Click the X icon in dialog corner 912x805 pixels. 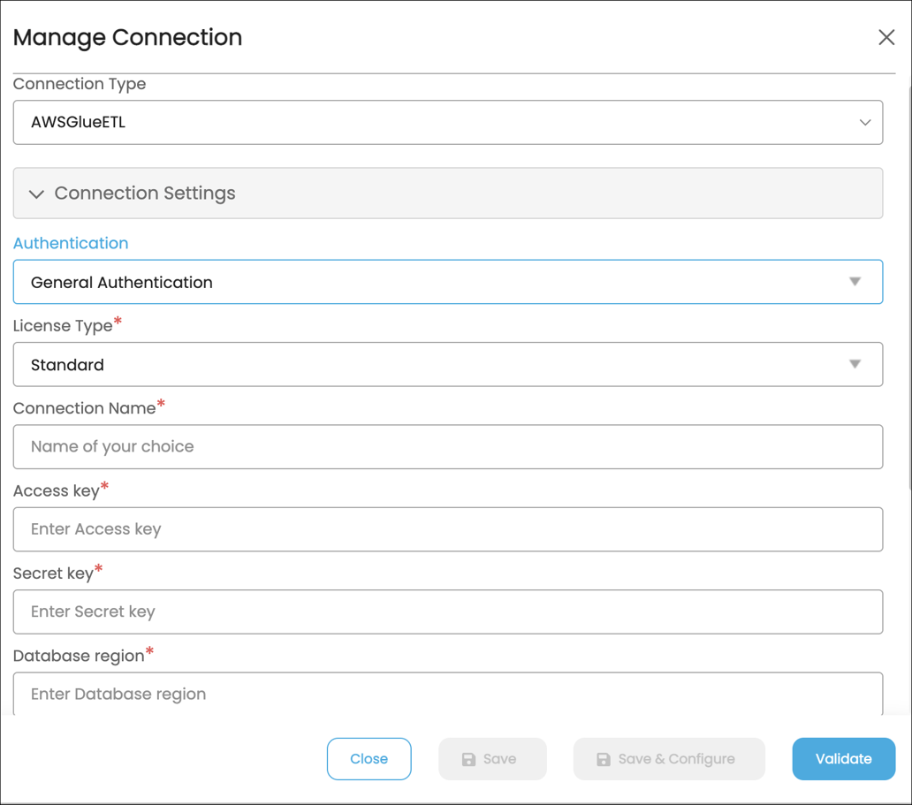[886, 36]
